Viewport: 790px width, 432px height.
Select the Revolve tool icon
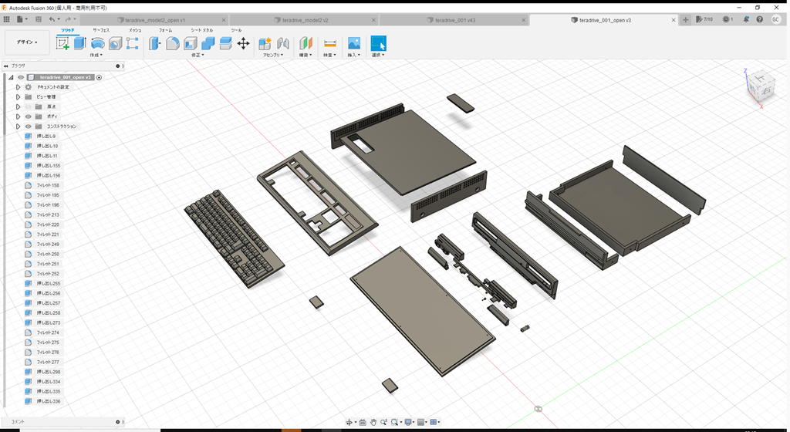(98, 43)
